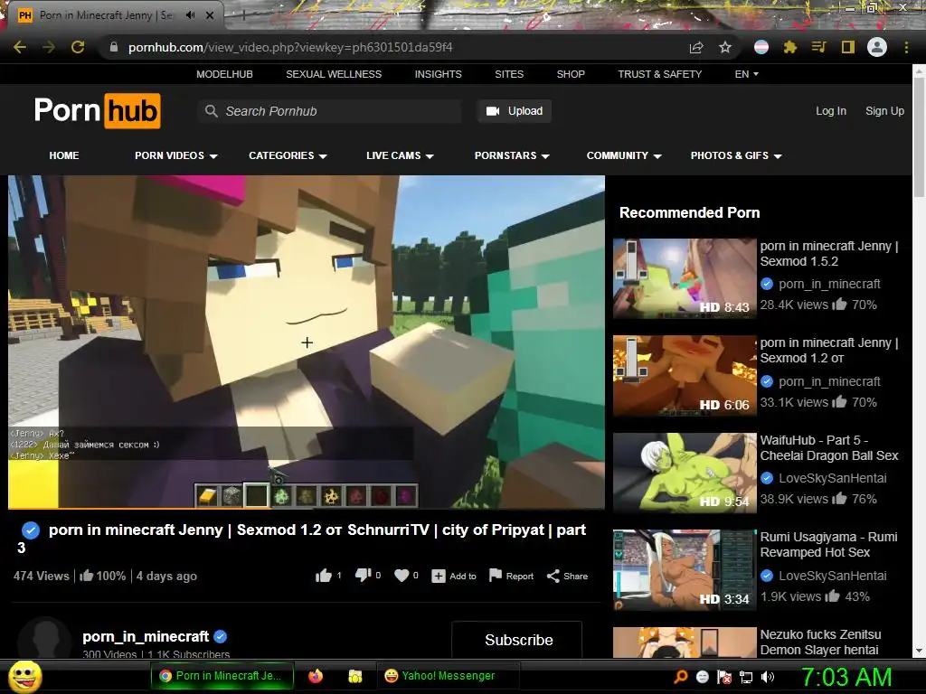926x694 pixels.
Task: Open the uploader channel name link
Action: 146,637
